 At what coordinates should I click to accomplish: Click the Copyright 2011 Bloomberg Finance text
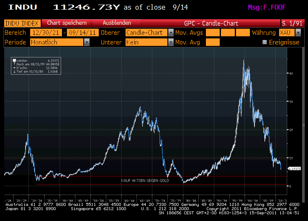[x=253, y=209]
